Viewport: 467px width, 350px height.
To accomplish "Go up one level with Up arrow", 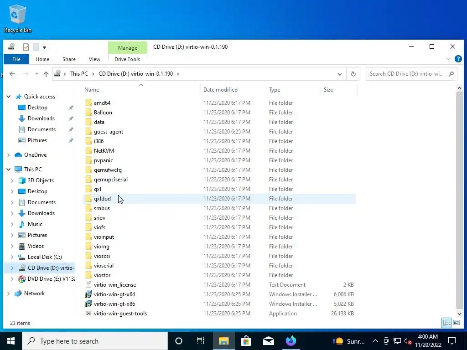I will pos(46,74).
